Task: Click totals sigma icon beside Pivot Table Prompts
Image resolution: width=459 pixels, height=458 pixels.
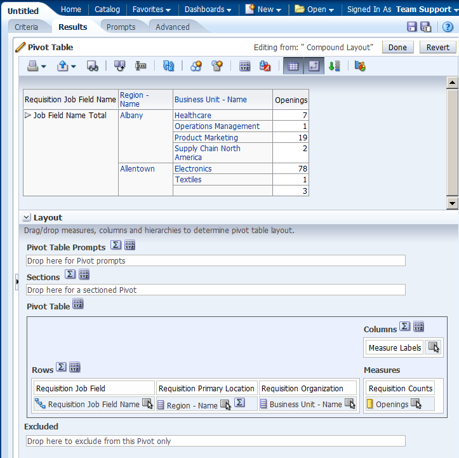Action: [x=116, y=245]
